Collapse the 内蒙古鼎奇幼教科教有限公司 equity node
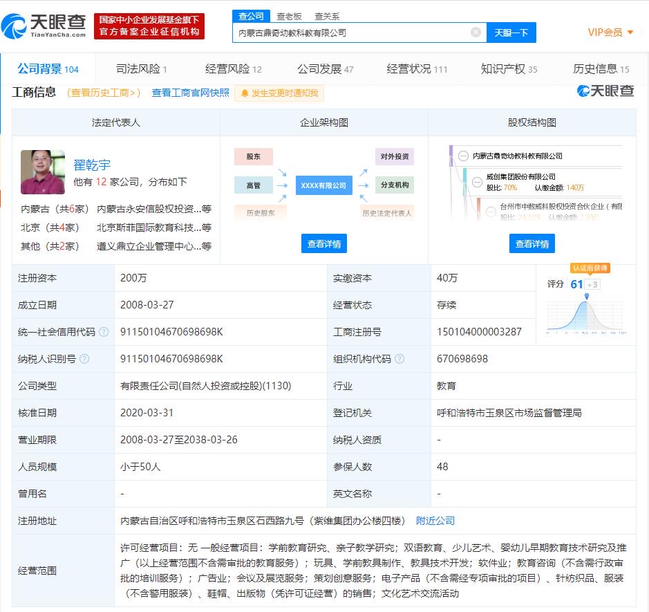This screenshot has height=612, width=649. (463, 156)
